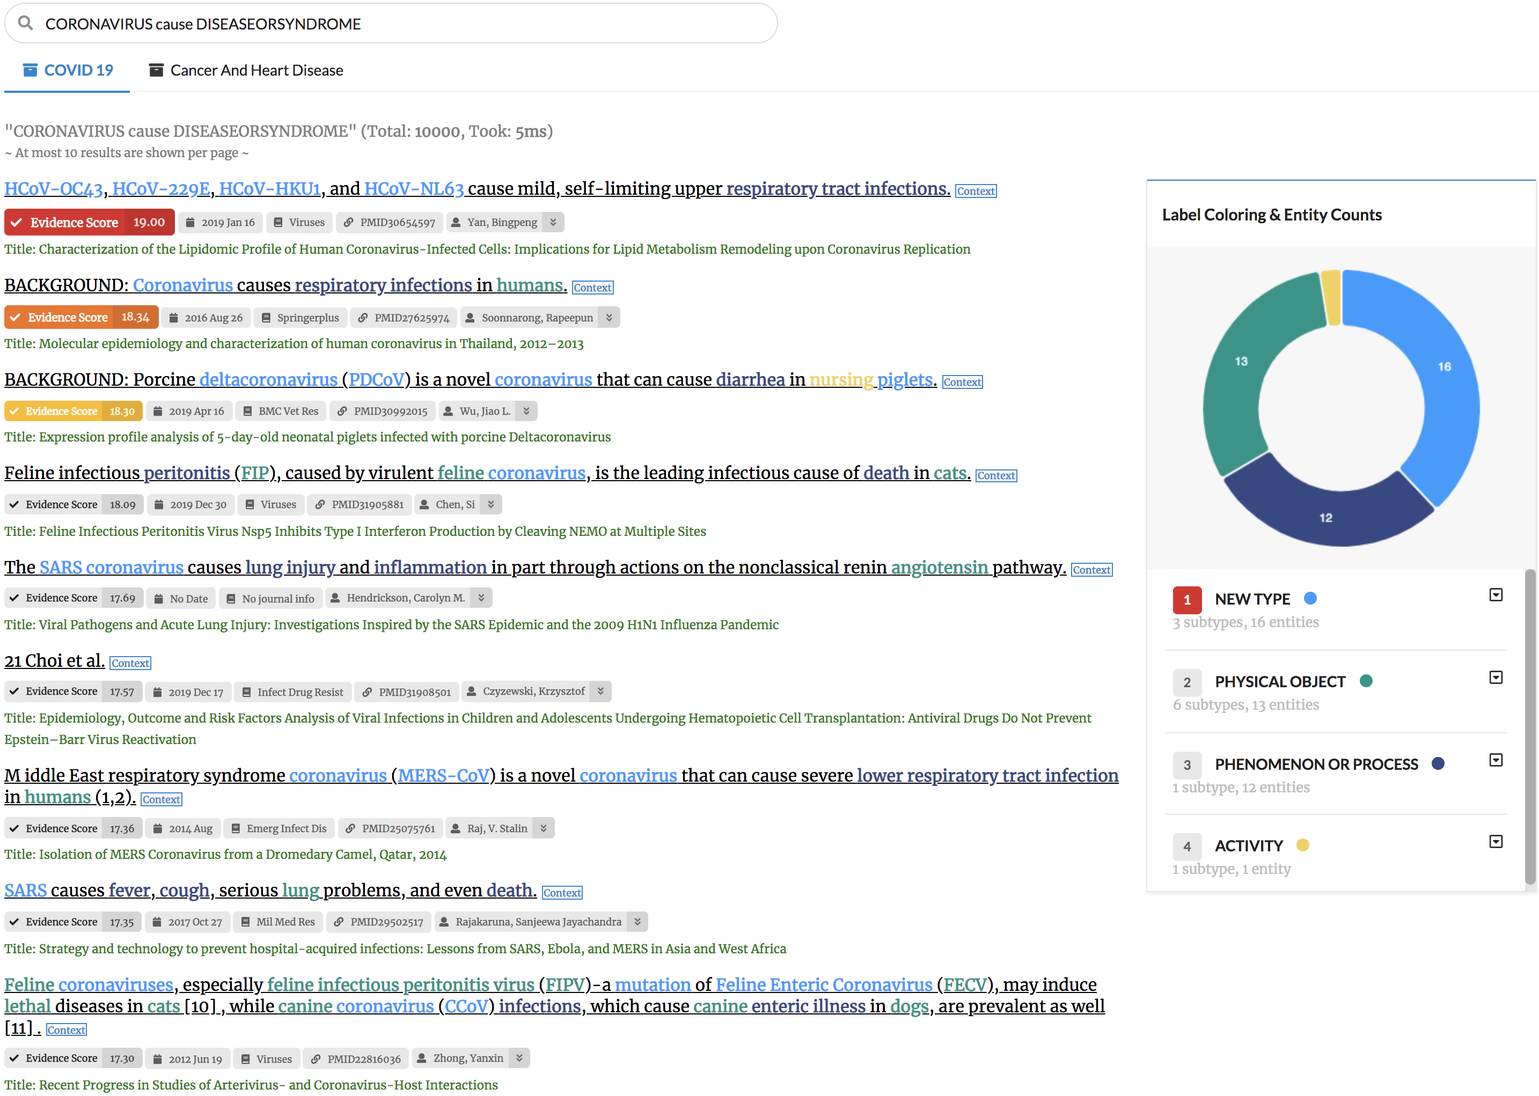The height and width of the screenshot is (1096, 1539).
Task: Click the link icon beside PMID30654597
Action: (348, 223)
